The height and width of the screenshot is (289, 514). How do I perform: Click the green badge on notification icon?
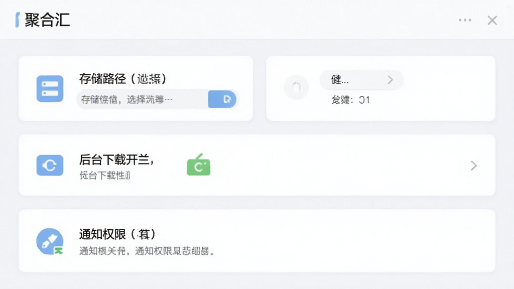[58, 251]
